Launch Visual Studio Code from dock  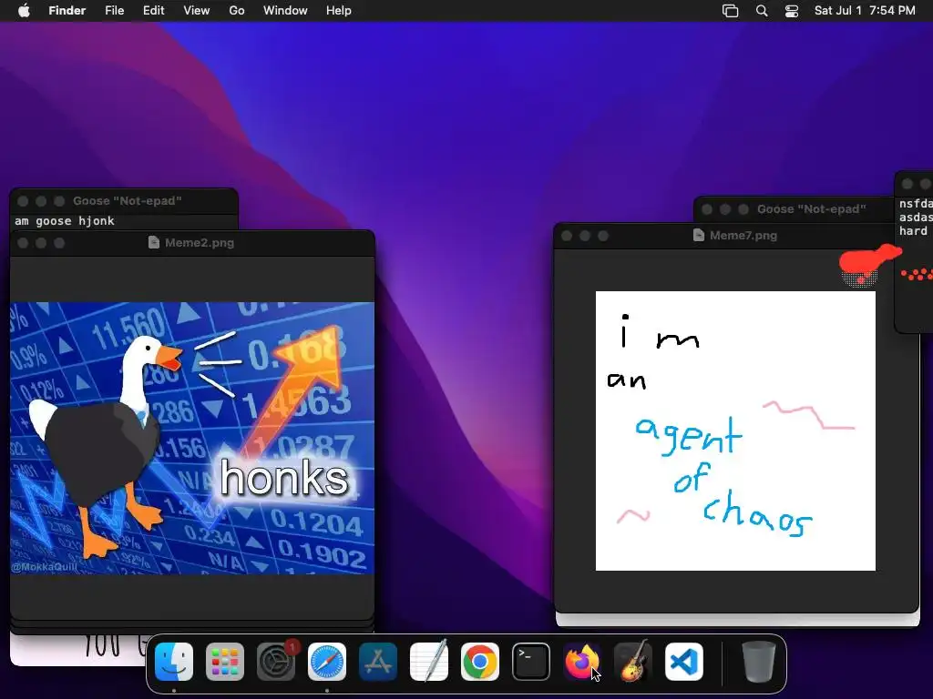(x=684, y=662)
